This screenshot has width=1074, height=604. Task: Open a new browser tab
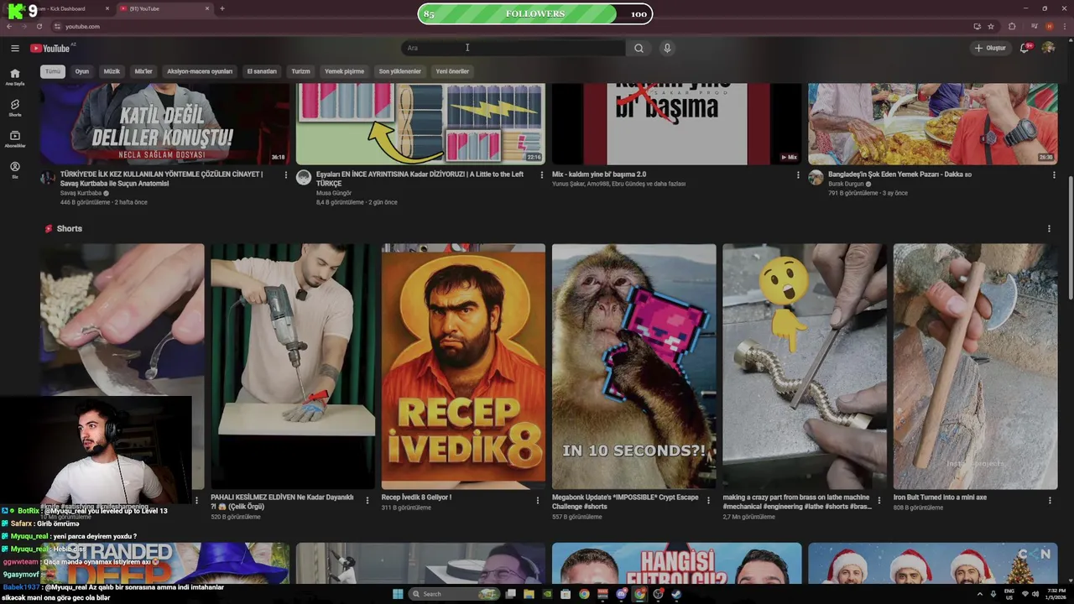222,8
